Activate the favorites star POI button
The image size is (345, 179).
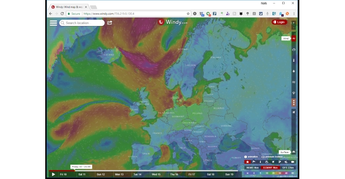pyautogui.click(x=247, y=162)
